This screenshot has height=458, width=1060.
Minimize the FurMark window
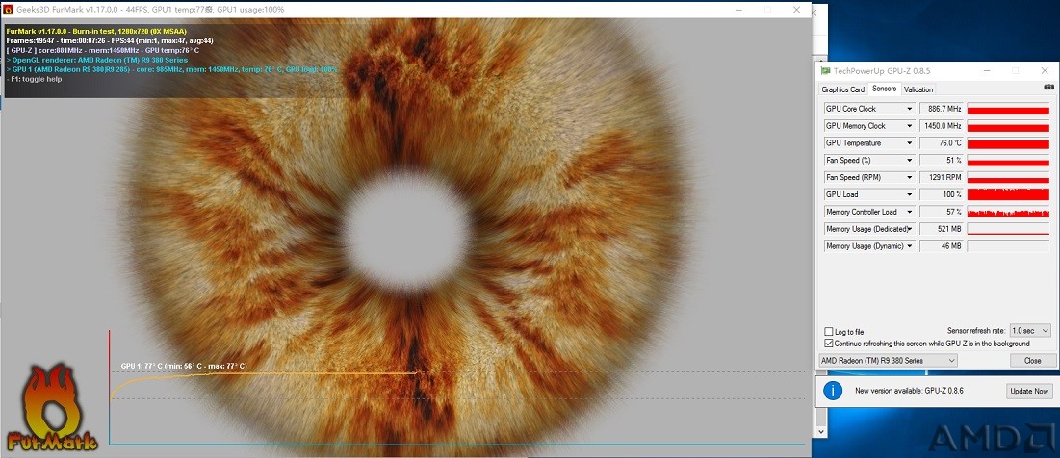(737, 10)
